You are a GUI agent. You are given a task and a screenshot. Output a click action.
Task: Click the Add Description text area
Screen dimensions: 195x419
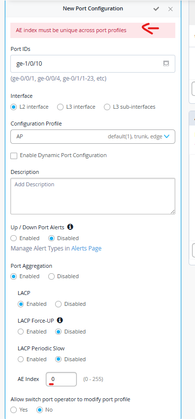93,196
